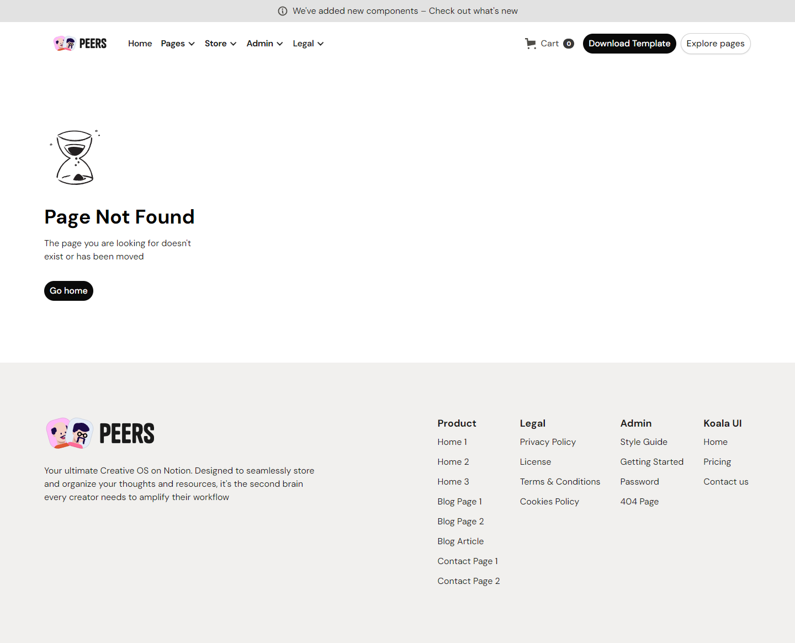Screen dimensions: 795x643
Task: Expand the Admin navigation dropdown
Action: 264,43
